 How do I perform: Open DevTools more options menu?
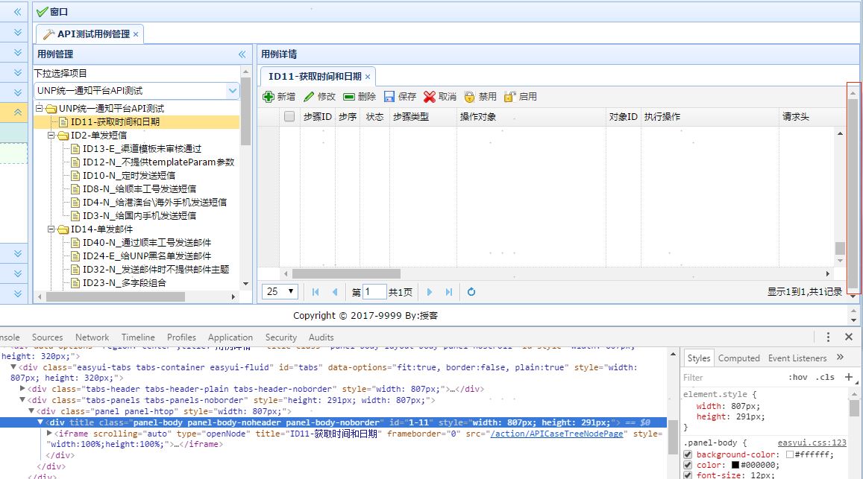coord(828,337)
